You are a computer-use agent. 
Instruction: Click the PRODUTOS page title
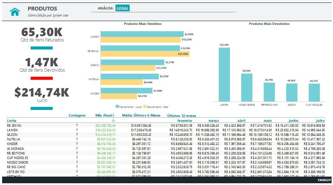(x=42, y=9)
